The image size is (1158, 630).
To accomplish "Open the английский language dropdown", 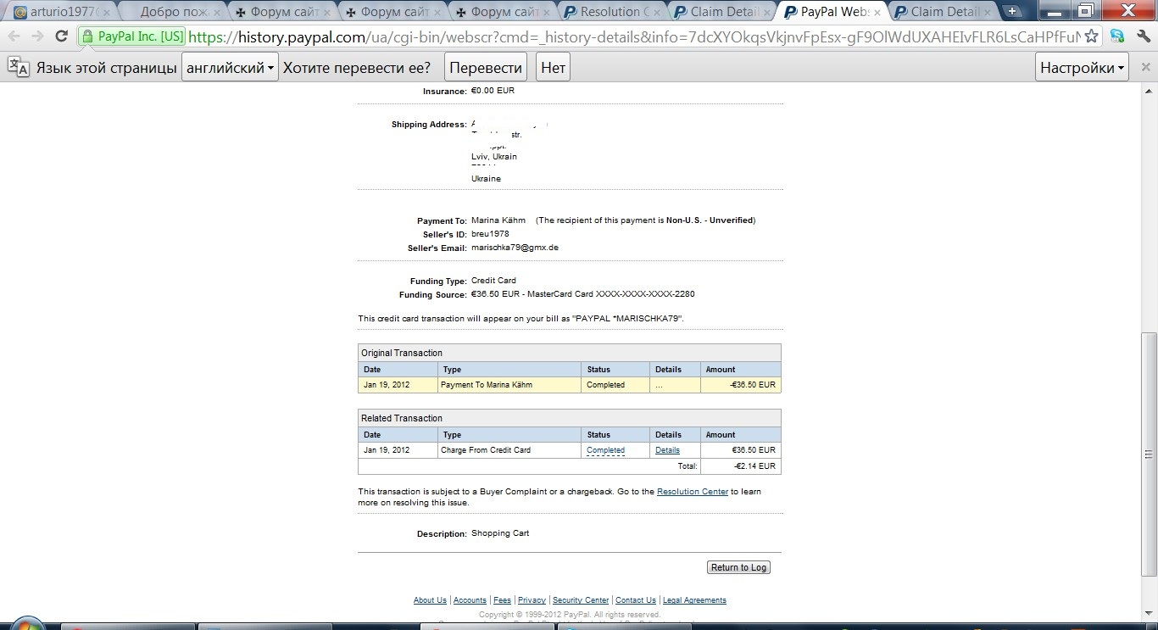I will [x=231, y=68].
